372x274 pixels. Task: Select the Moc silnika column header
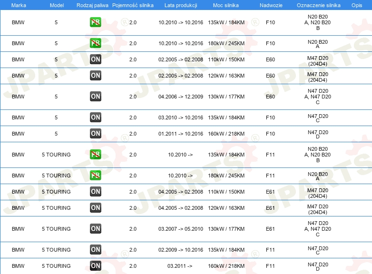pos(226,5)
